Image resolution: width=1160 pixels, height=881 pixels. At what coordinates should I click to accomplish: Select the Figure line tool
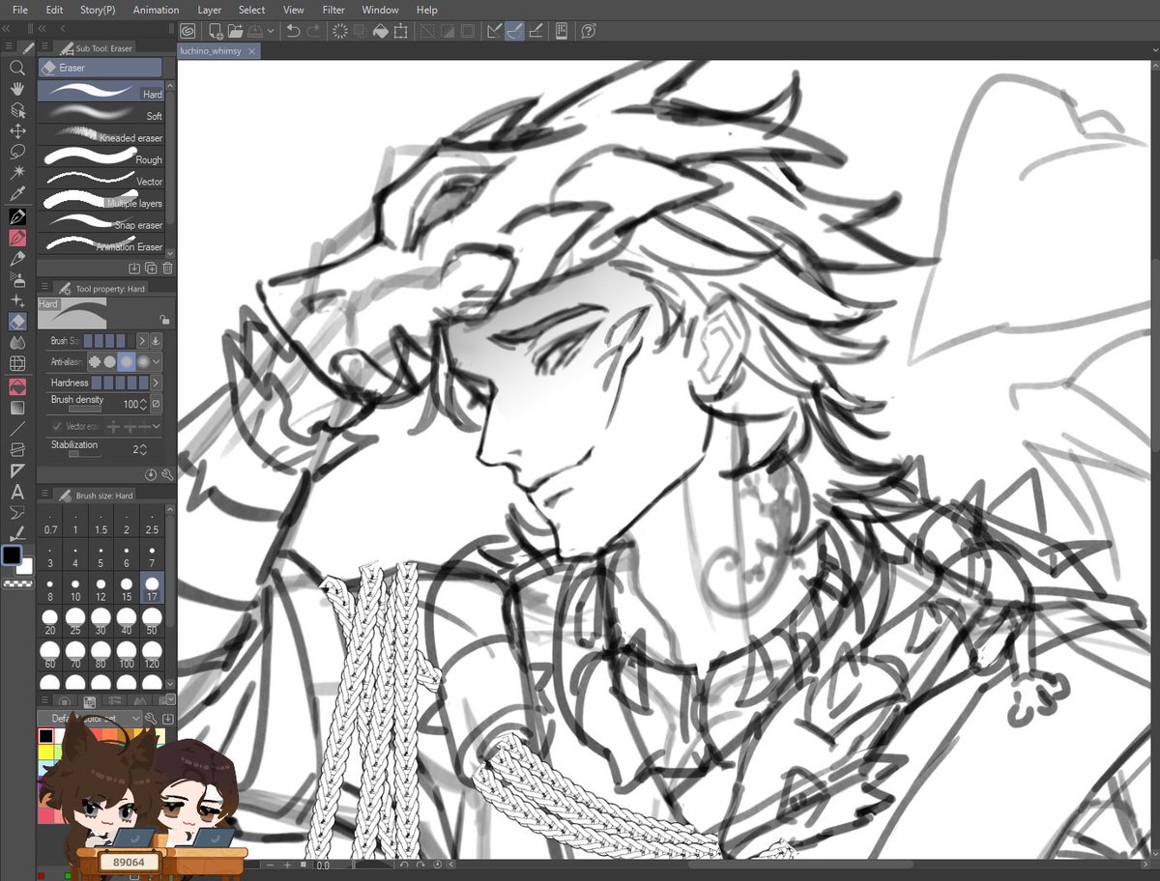coord(16,428)
